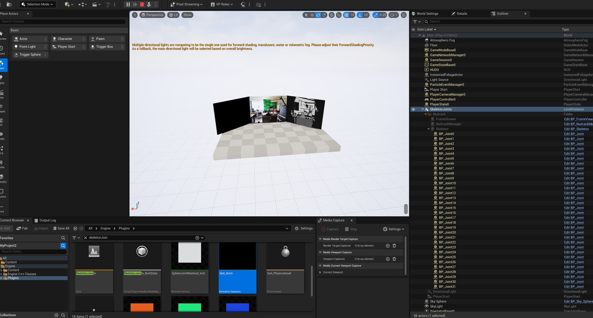The height and width of the screenshot is (318, 593).
Task: Toggle visibility of SkeletonJoints in Outliner
Action: (413, 109)
